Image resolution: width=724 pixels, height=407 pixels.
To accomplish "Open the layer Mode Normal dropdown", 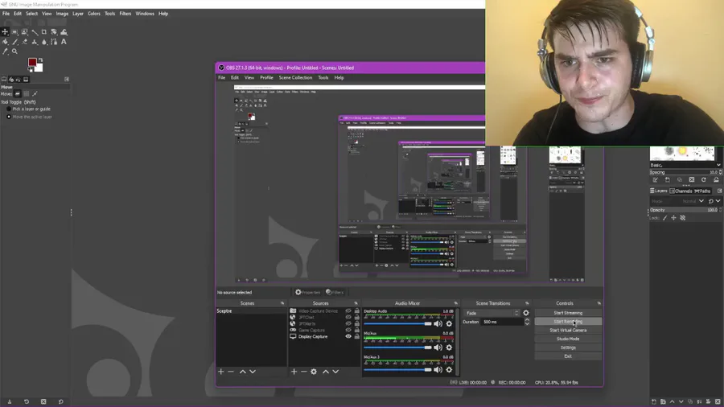I will 677,201.
